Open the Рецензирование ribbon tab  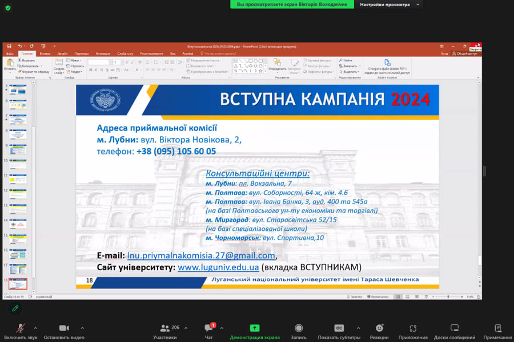tap(151, 54)
